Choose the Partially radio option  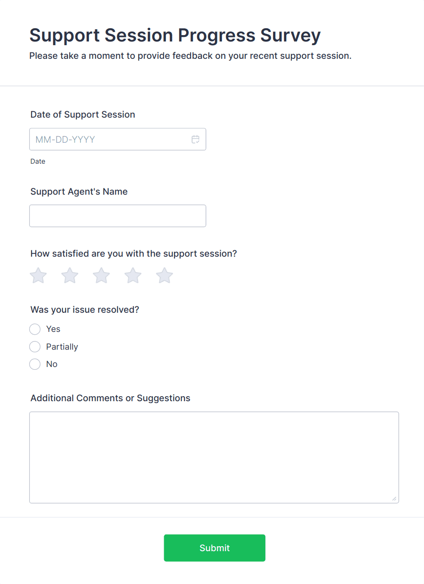tap(35, 347)
